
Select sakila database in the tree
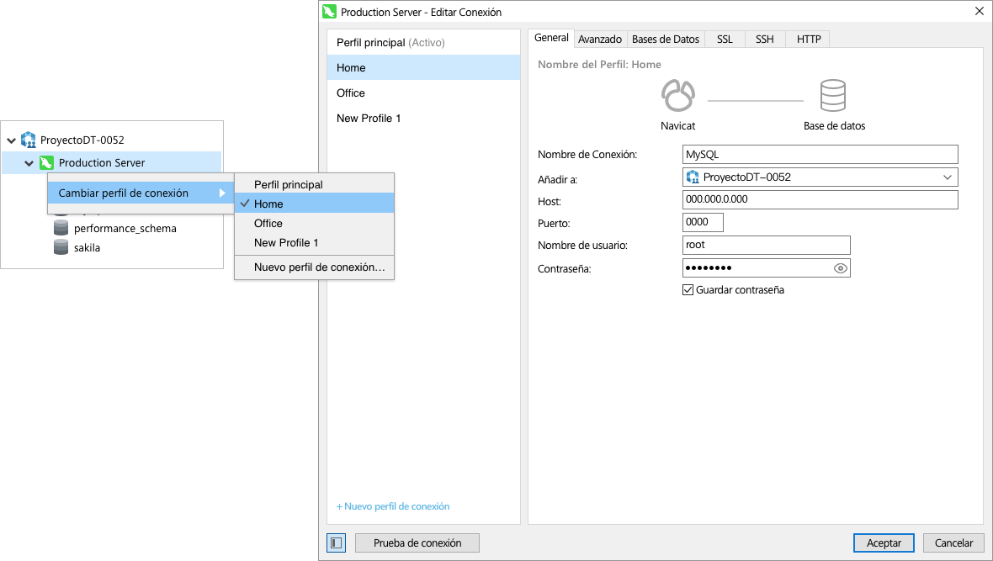click(87, 247)
